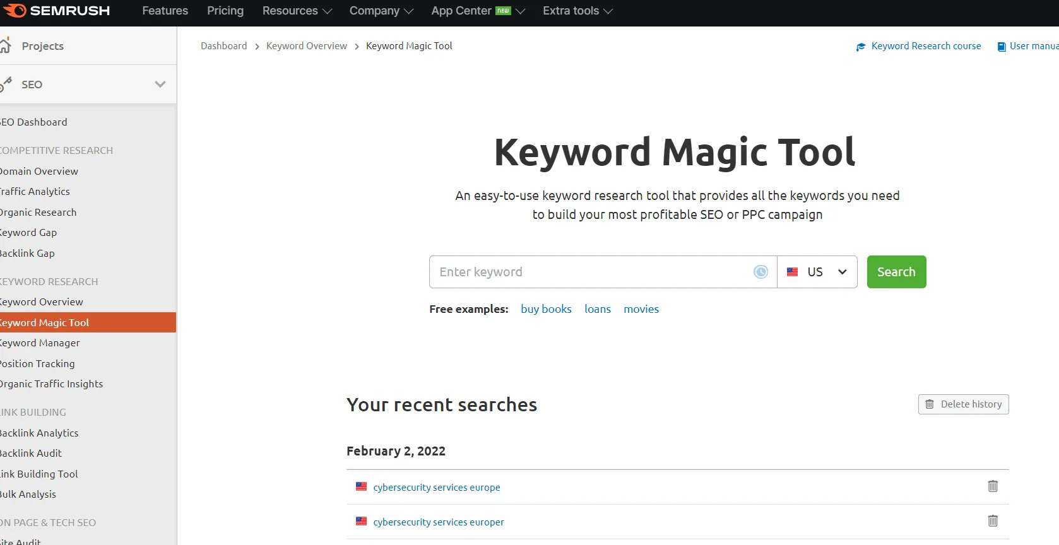Image resolution: width=1059 pixels, height=545 pixels.
Task: Click the 'Your recent searches' heading
Action: coord(442,404)
